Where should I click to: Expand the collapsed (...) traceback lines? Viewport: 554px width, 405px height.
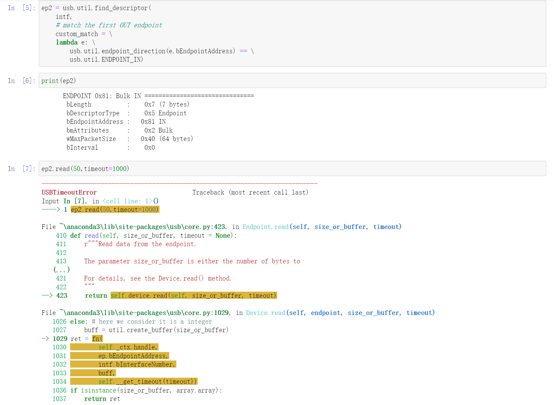tap(61, 269)
